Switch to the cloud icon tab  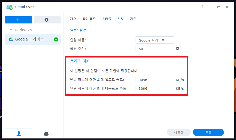(x=46, y=133)
